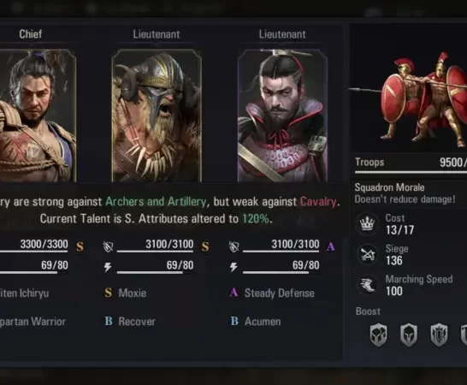Select the third Boost shield icon
Screen dimensions: 467x385
pyautogui.click(x=439, y=335)
